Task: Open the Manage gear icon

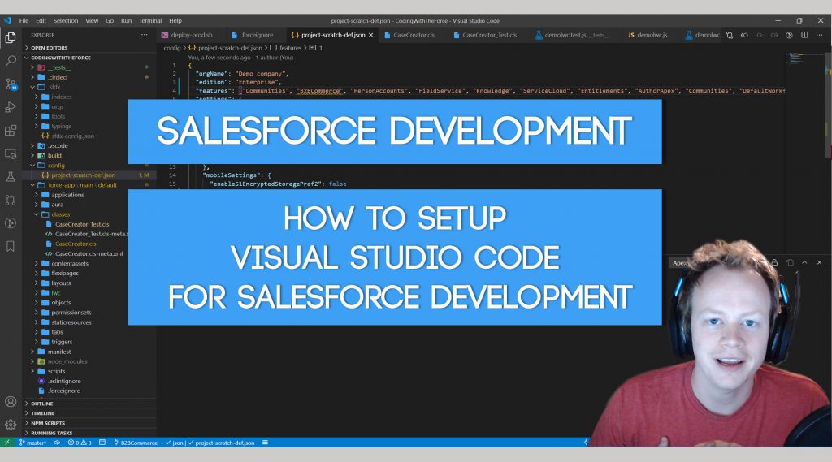Action: (x=10, y=425)
